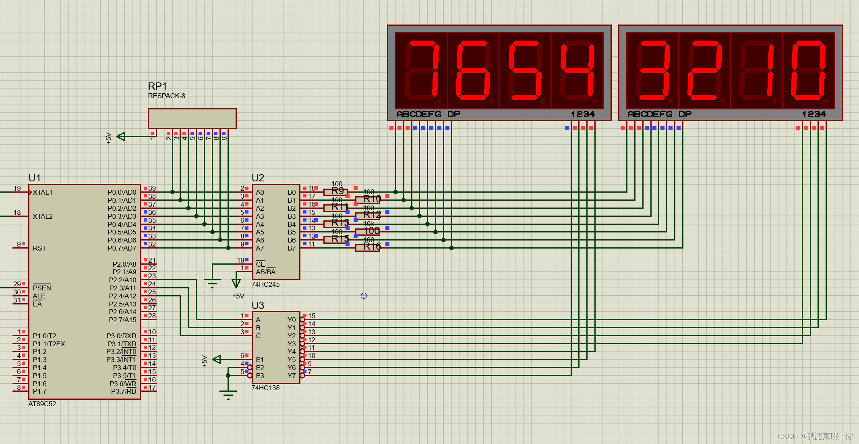Click the RP1 reference label
859x444 pixels.
(x=157, y=86)
